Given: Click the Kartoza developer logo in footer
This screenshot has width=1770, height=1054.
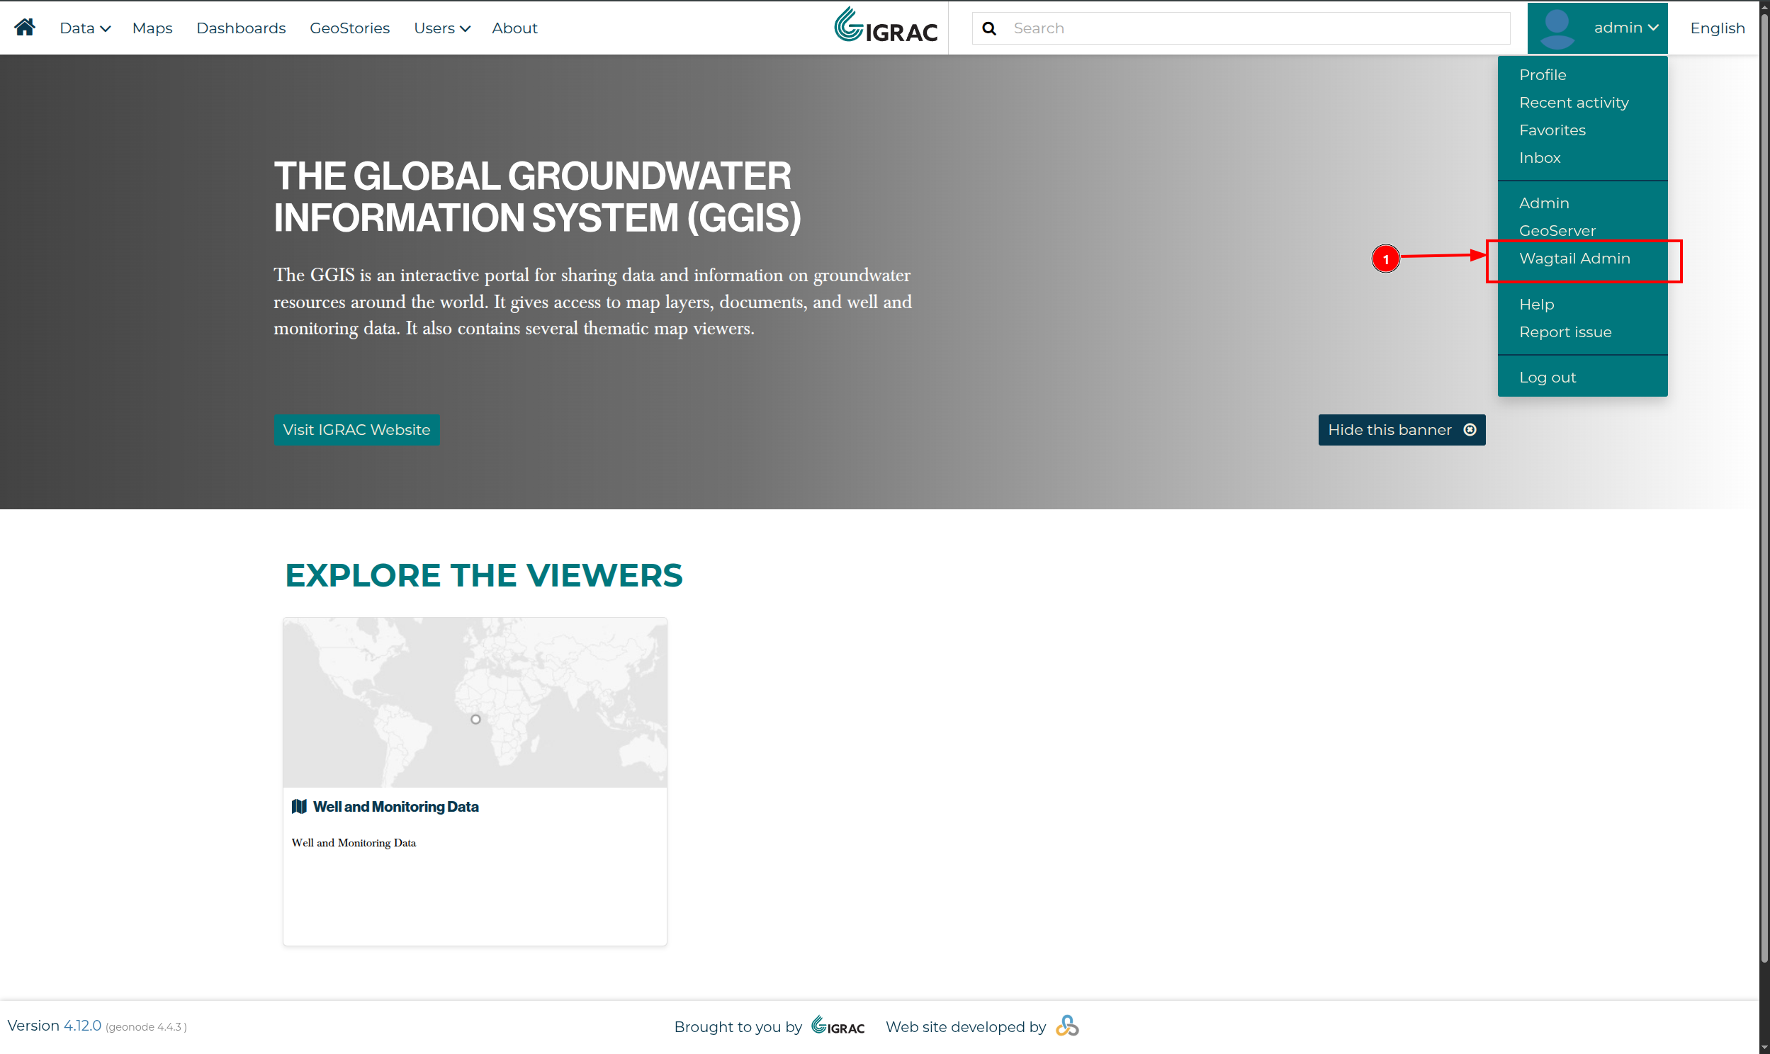Looking at the screenshot, I should (1067, 1026).
